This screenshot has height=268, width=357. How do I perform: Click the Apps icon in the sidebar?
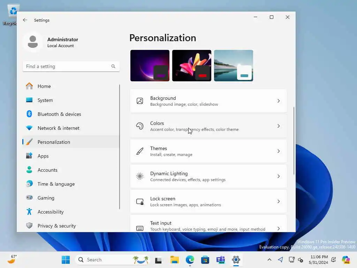(29, 156)
